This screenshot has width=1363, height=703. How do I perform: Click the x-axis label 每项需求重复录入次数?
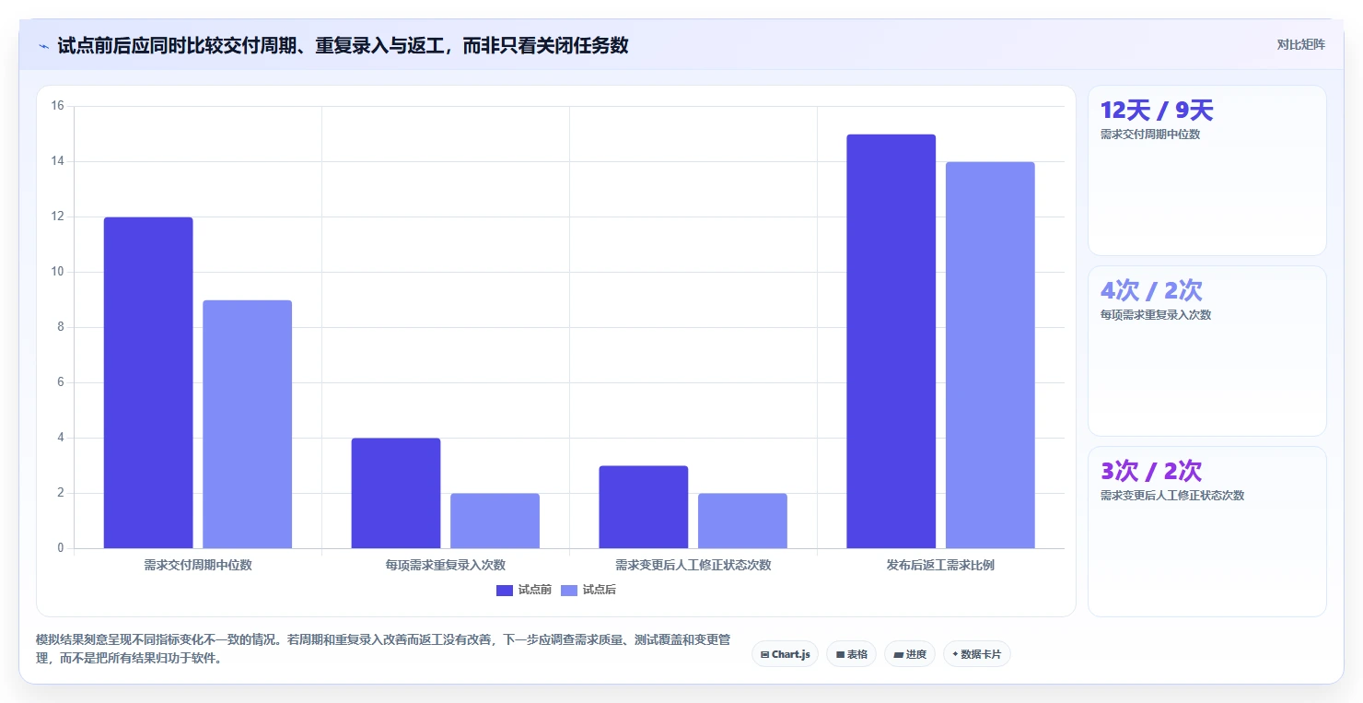coord(446,565)
